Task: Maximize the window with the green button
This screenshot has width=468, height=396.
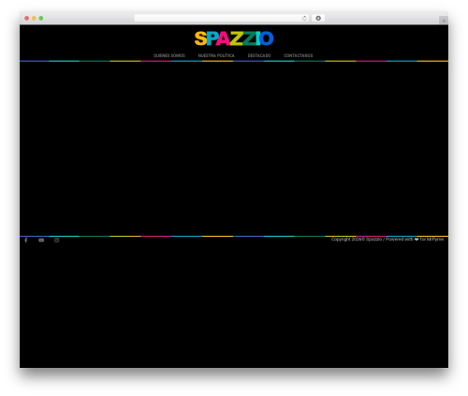Action: point(41,18)
